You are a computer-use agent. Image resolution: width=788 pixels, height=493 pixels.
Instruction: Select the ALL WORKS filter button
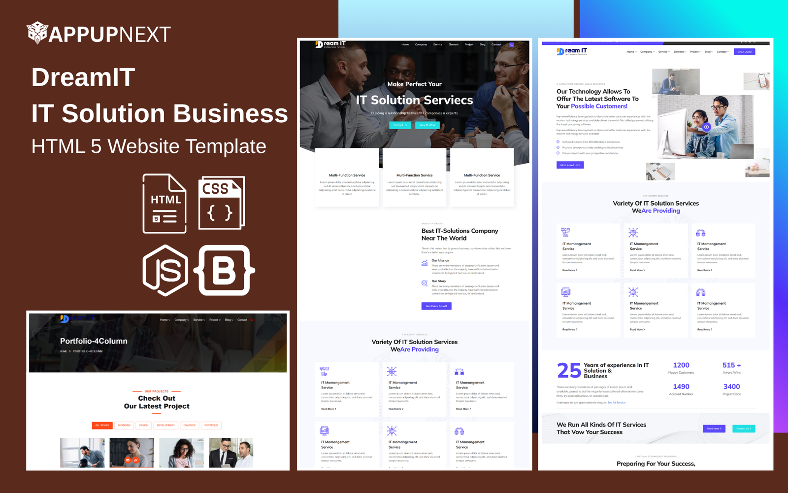102,425
